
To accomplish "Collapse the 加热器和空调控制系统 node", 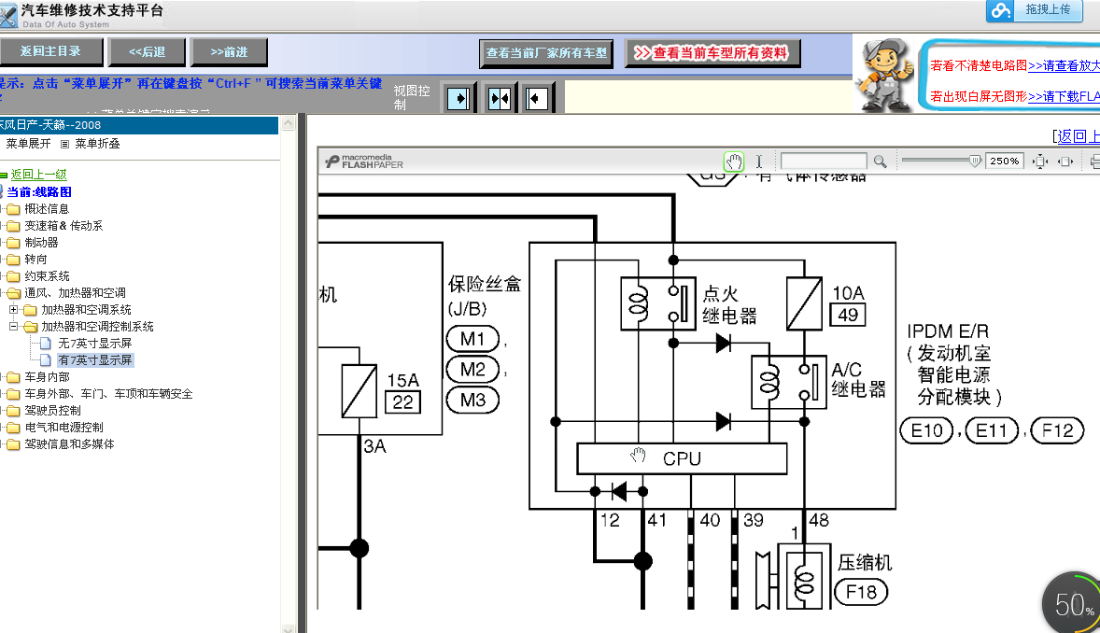I will pos(13,327).
